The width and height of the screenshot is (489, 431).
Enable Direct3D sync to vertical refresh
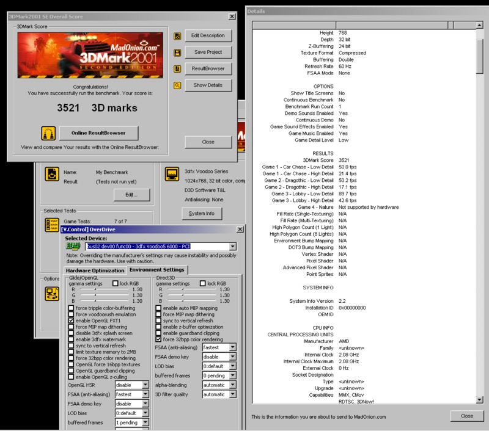(159, 321)
